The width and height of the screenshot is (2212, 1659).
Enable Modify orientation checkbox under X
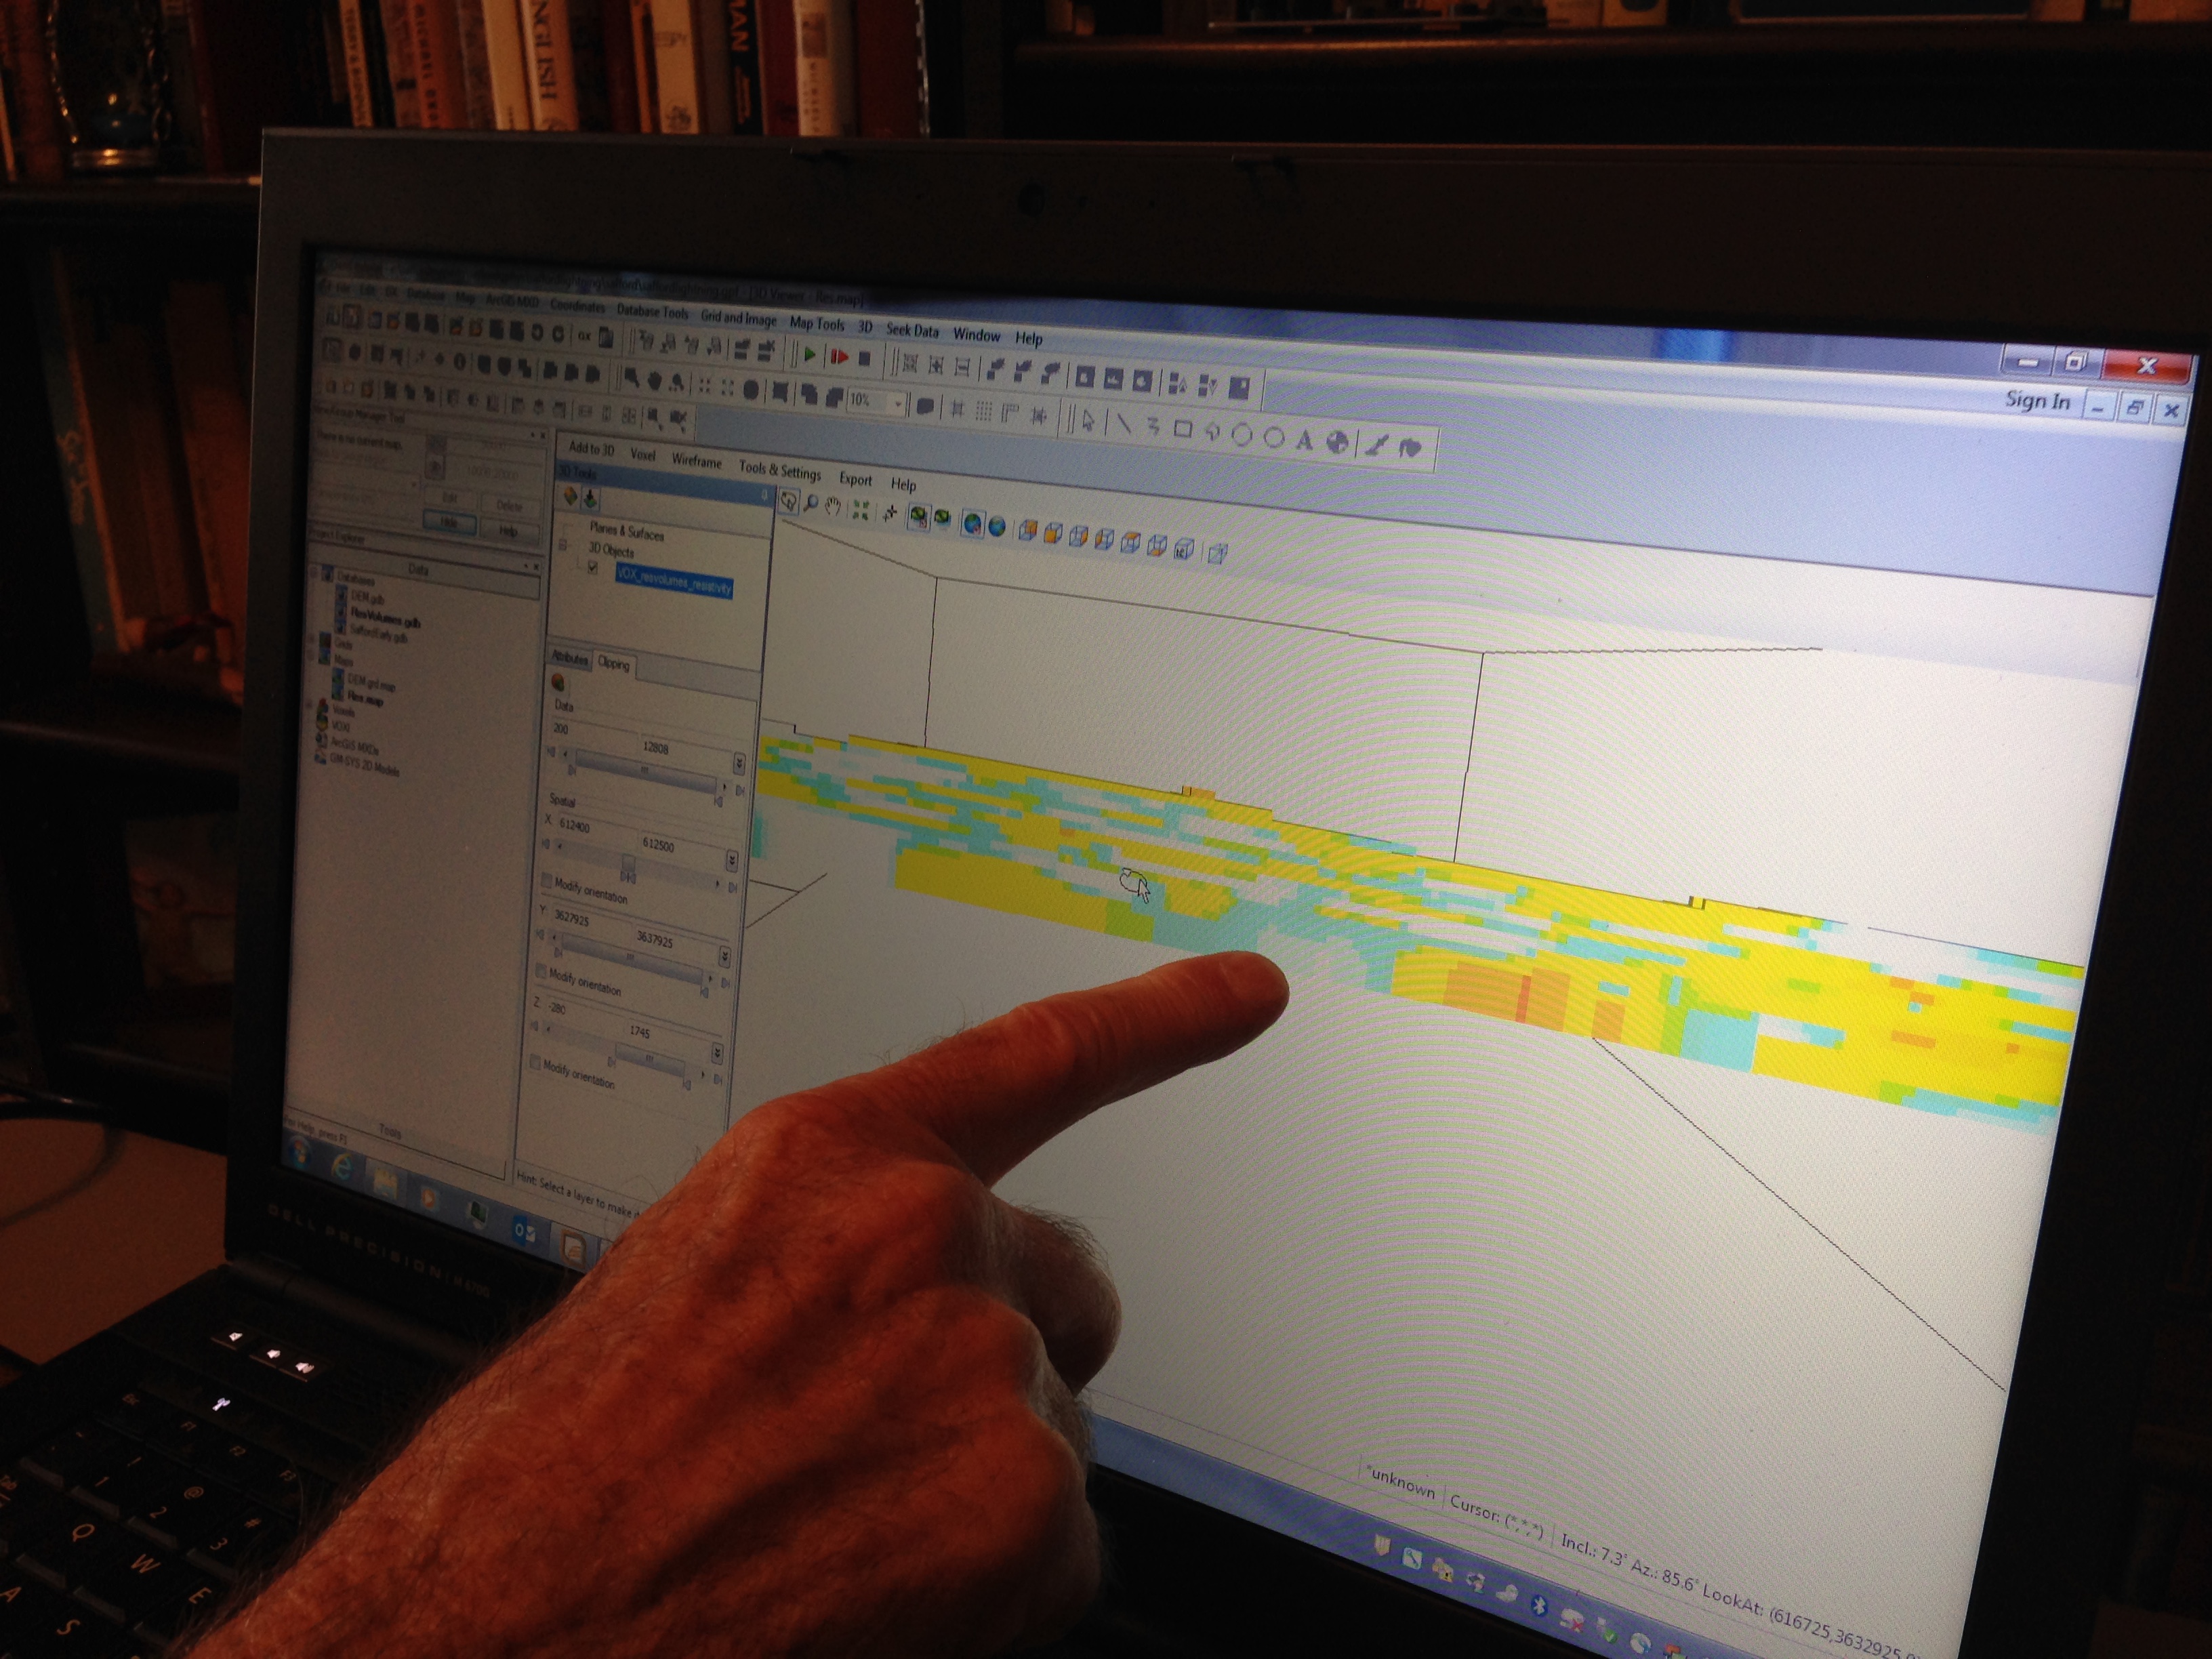[546, 880]
